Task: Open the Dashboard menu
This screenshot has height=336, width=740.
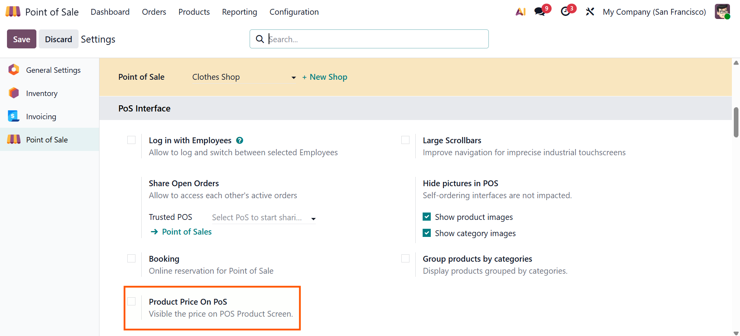Action: 110,12
